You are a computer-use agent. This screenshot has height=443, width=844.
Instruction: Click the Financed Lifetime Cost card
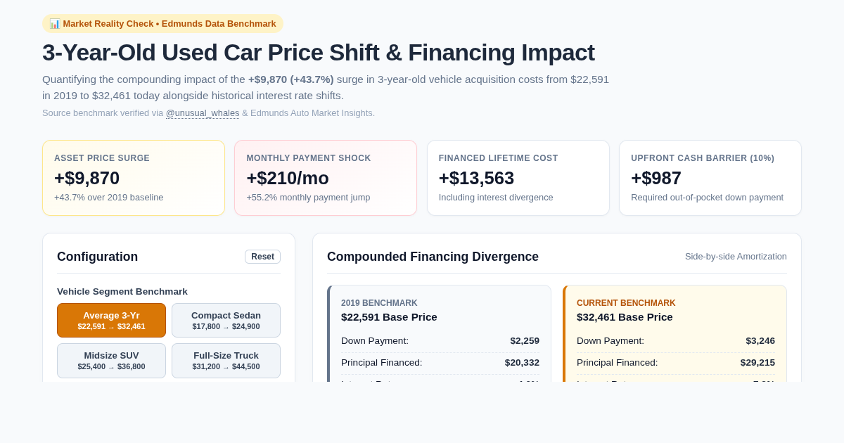(518, 178)
